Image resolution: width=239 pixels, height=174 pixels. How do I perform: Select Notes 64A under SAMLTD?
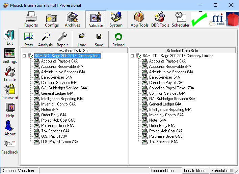pos(158,120)
